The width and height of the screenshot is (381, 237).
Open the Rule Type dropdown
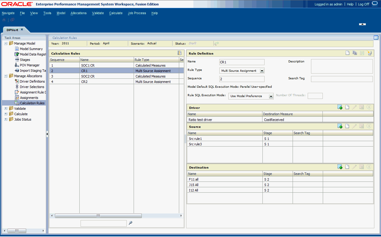click(262, 71)
